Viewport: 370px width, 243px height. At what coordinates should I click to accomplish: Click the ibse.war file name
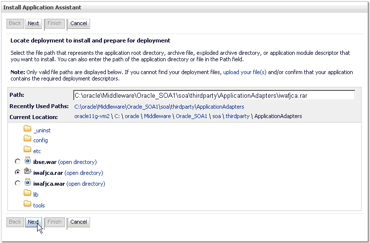[x=45, y=162]
